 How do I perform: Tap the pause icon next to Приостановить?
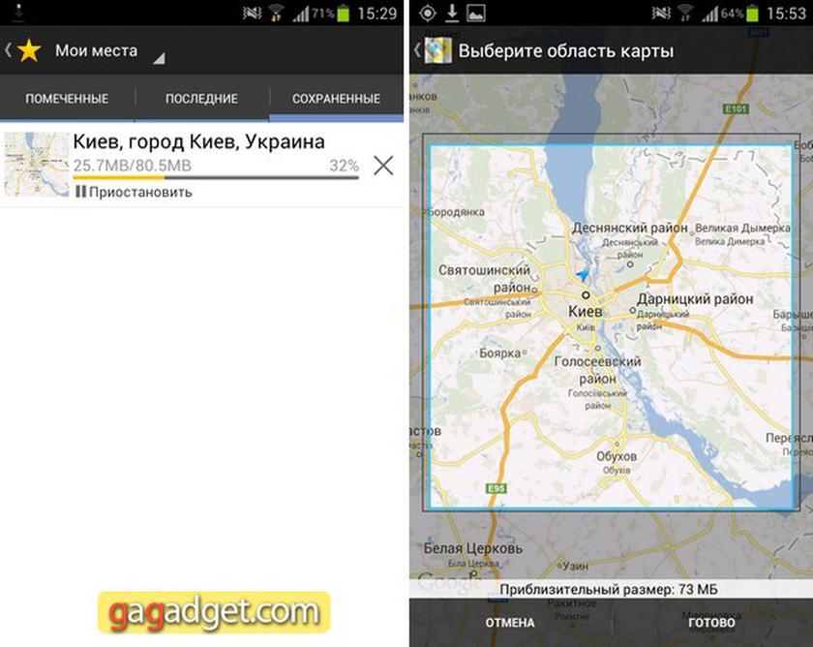[x=80, y=192]
